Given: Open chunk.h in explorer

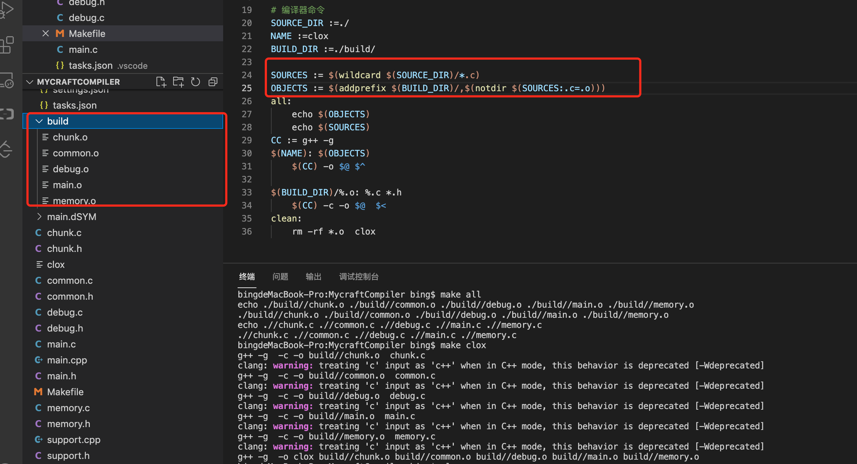Looking at the screenshot, I should [123, 249].
